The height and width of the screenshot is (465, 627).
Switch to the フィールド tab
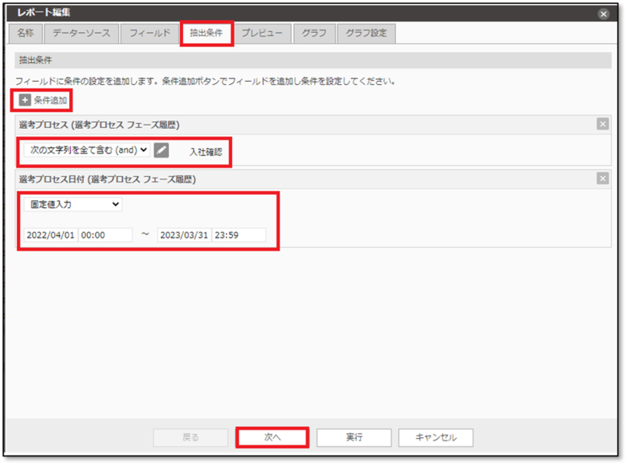point(149,33)
